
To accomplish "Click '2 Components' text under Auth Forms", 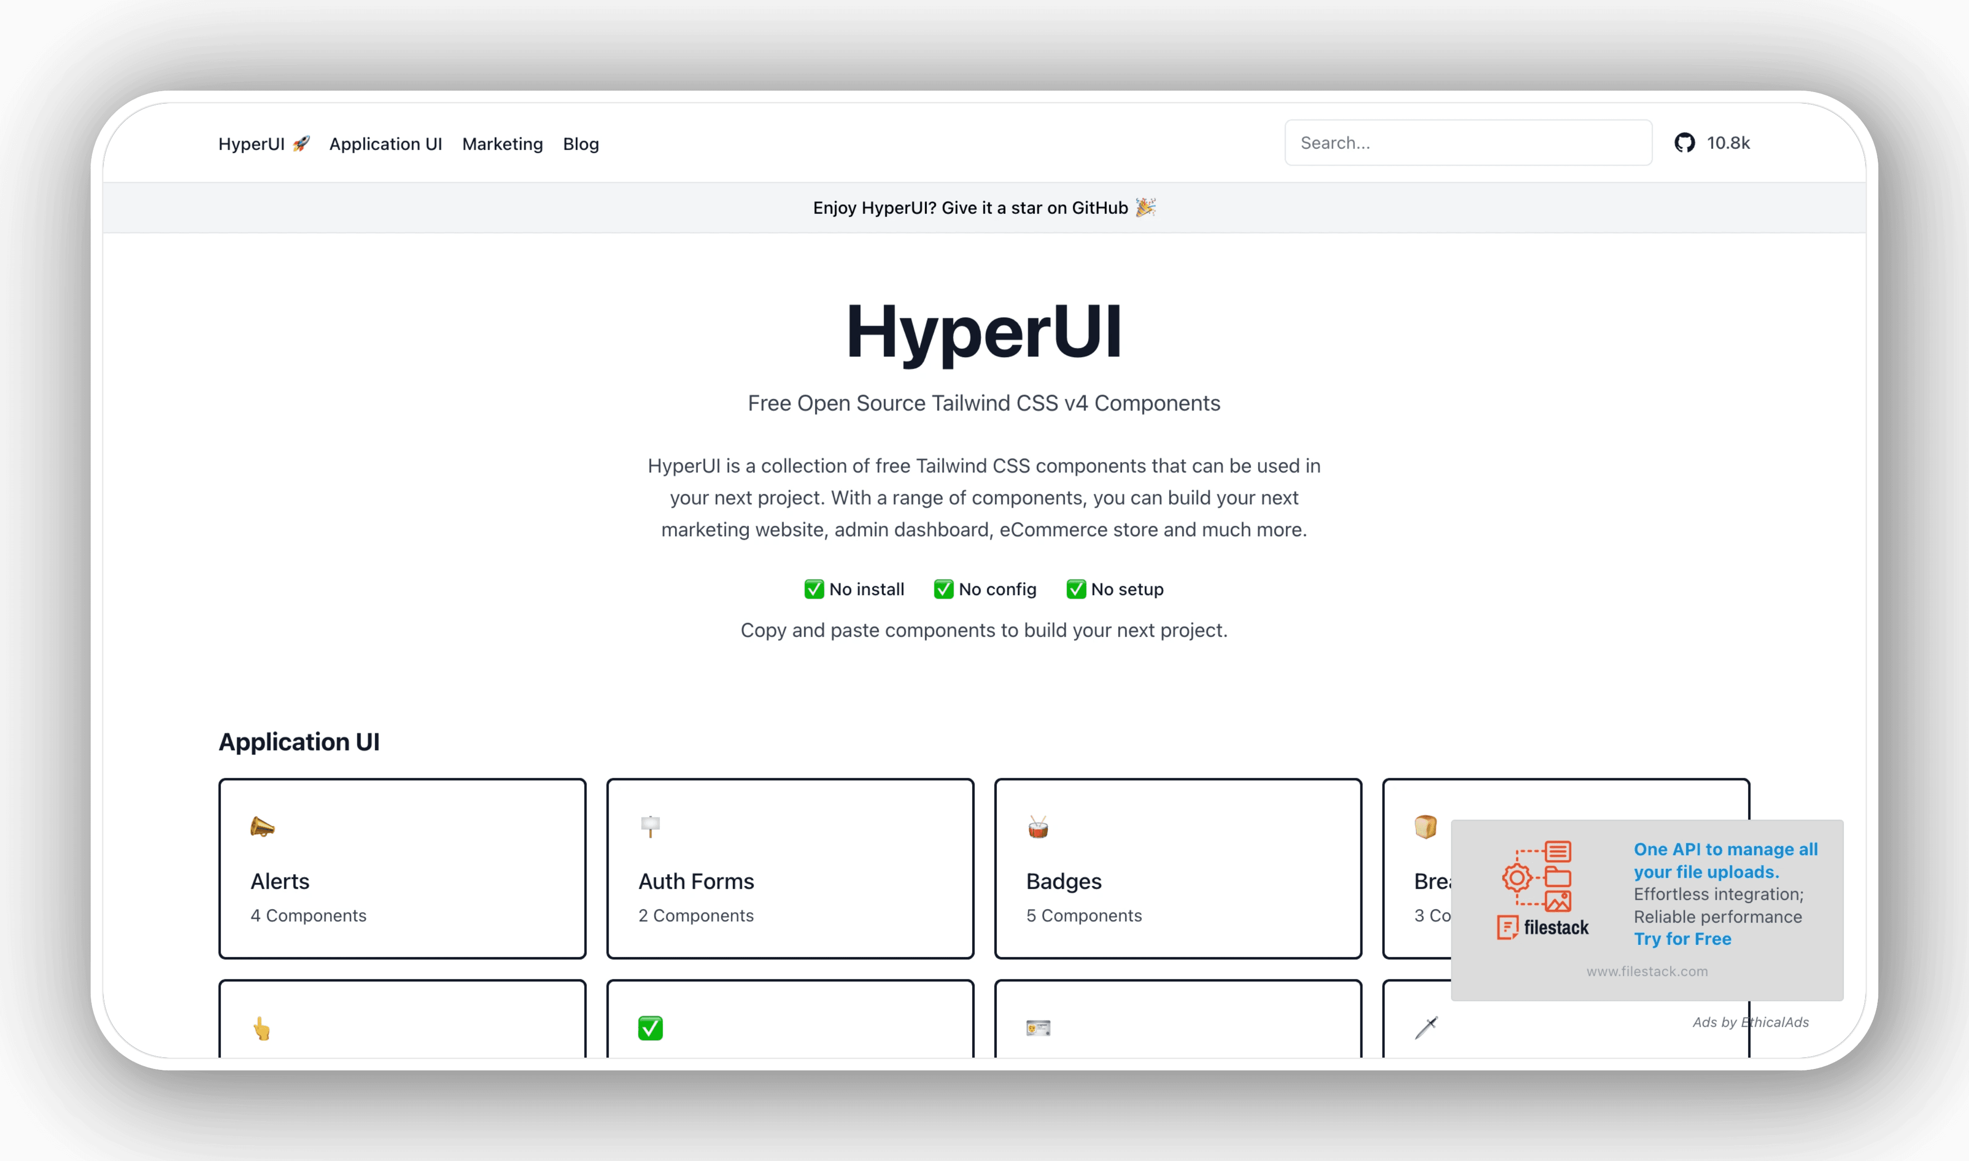I will (x=696, y=915).
